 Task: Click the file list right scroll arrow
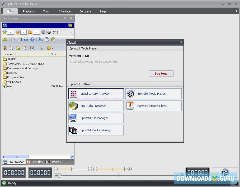(72, 157)
